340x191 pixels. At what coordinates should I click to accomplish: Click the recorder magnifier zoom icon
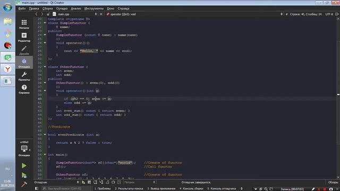266,189
